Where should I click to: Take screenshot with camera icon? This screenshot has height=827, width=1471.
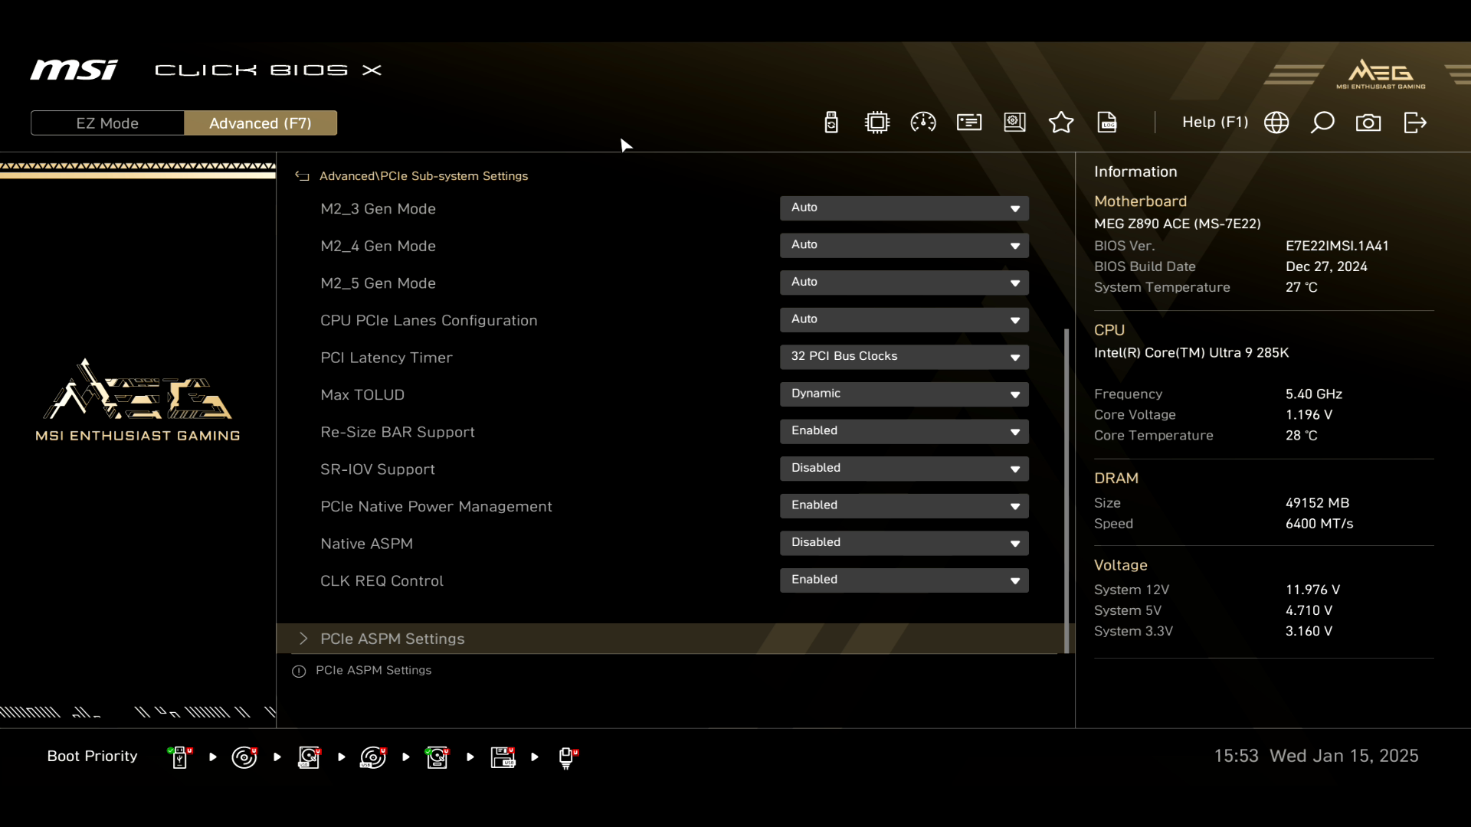tap(1368, 123)
